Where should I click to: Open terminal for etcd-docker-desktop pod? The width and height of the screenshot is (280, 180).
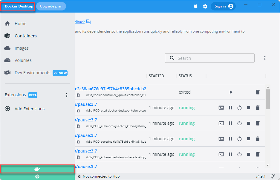click(x=221, y=108)
